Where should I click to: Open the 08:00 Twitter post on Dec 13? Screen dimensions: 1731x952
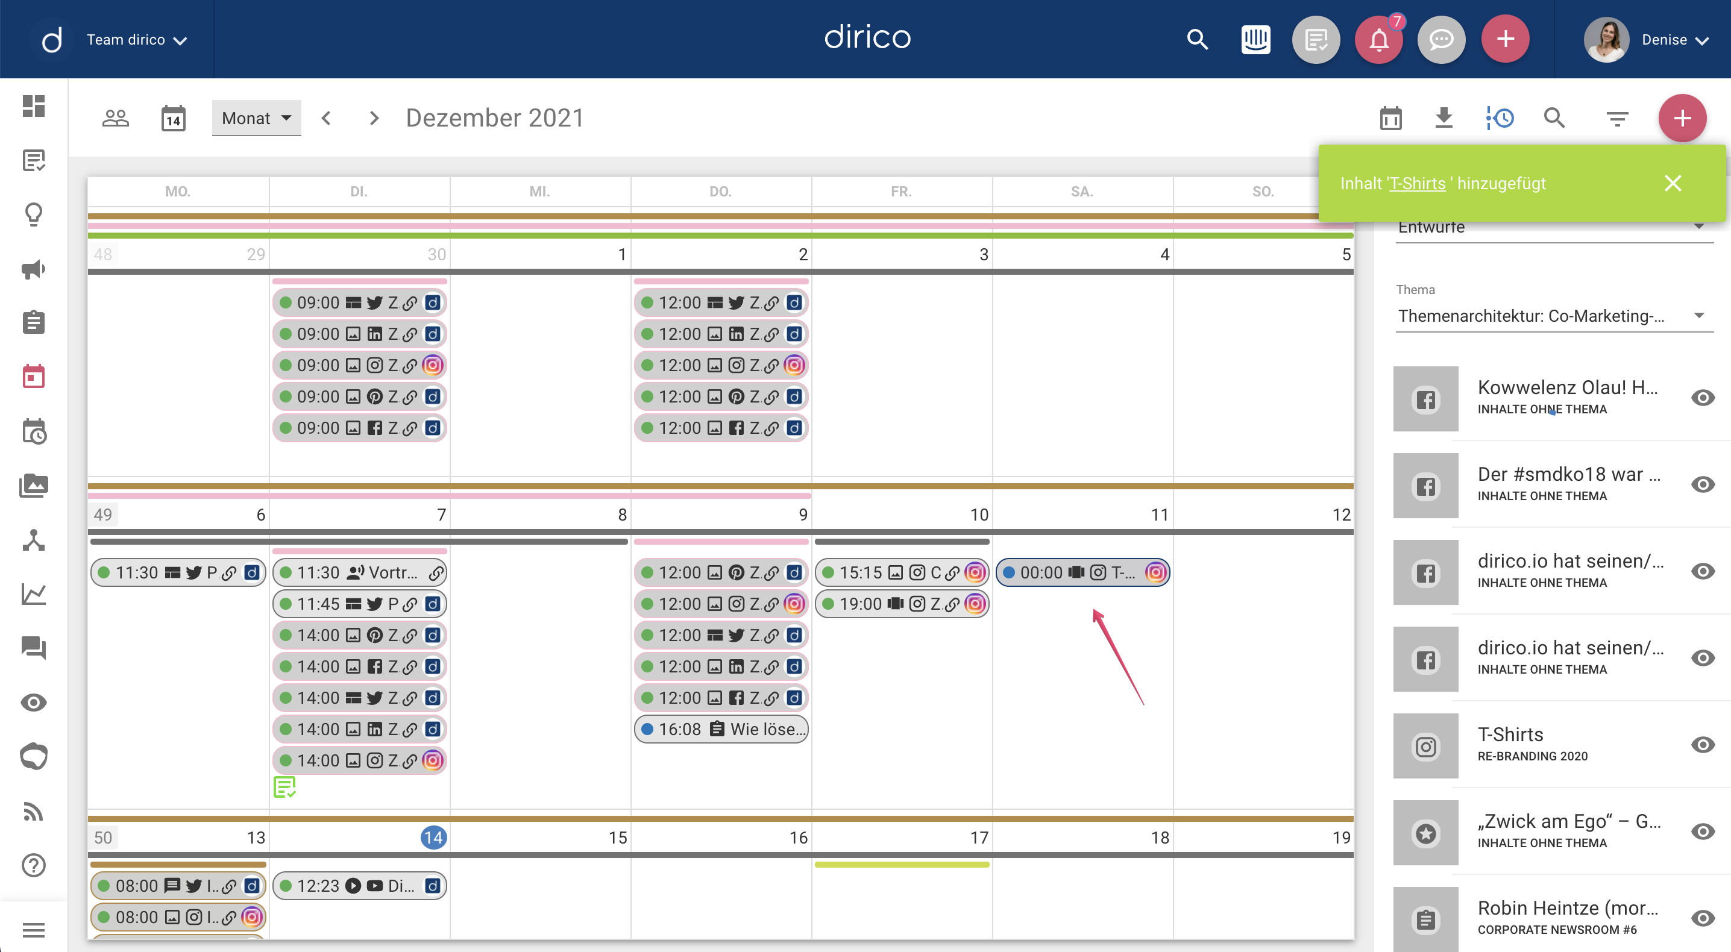pos(178,886)
